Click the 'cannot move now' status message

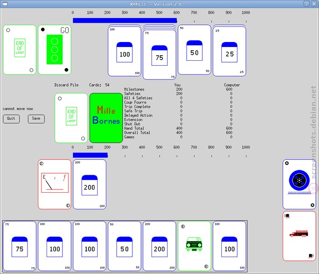tap(18, 109)
